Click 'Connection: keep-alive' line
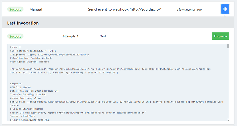The image size is (237, 126). tap(25, 98)
